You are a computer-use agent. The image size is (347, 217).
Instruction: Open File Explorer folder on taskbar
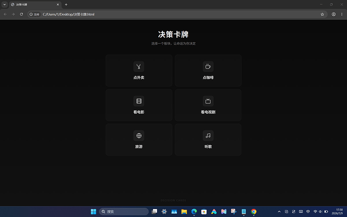184,211
